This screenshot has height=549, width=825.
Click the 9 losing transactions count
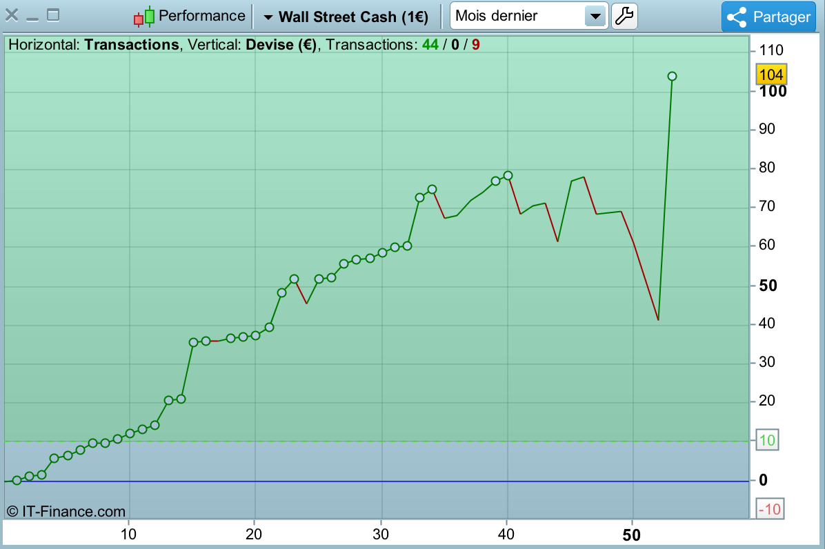pos(476,45)
